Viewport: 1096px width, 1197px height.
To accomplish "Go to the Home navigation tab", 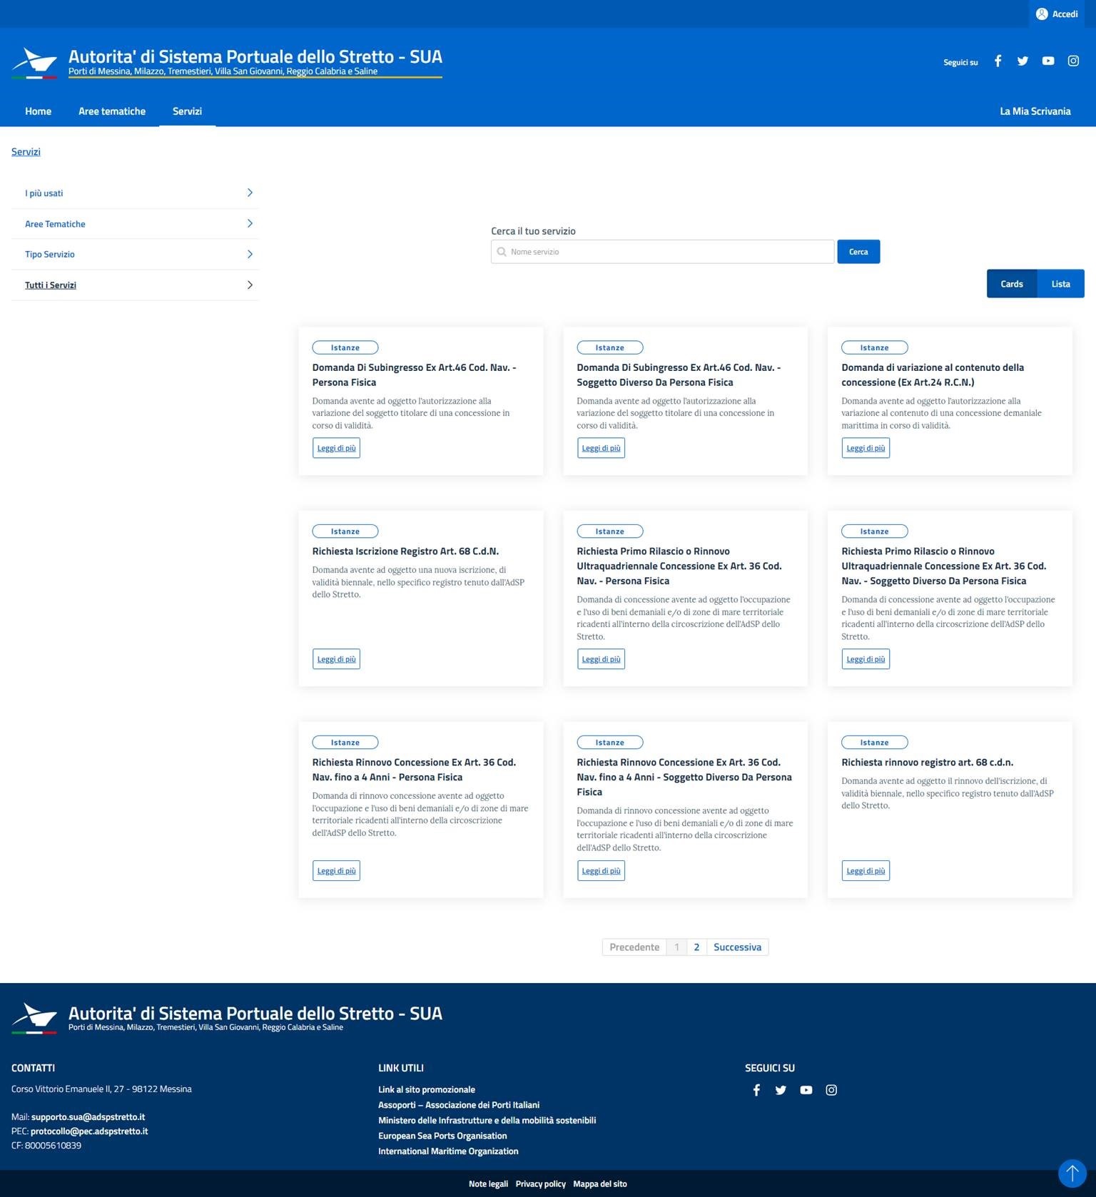I will point(38,111).
